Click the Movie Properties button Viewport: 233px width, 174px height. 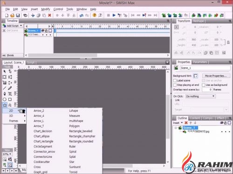(216, 76)
